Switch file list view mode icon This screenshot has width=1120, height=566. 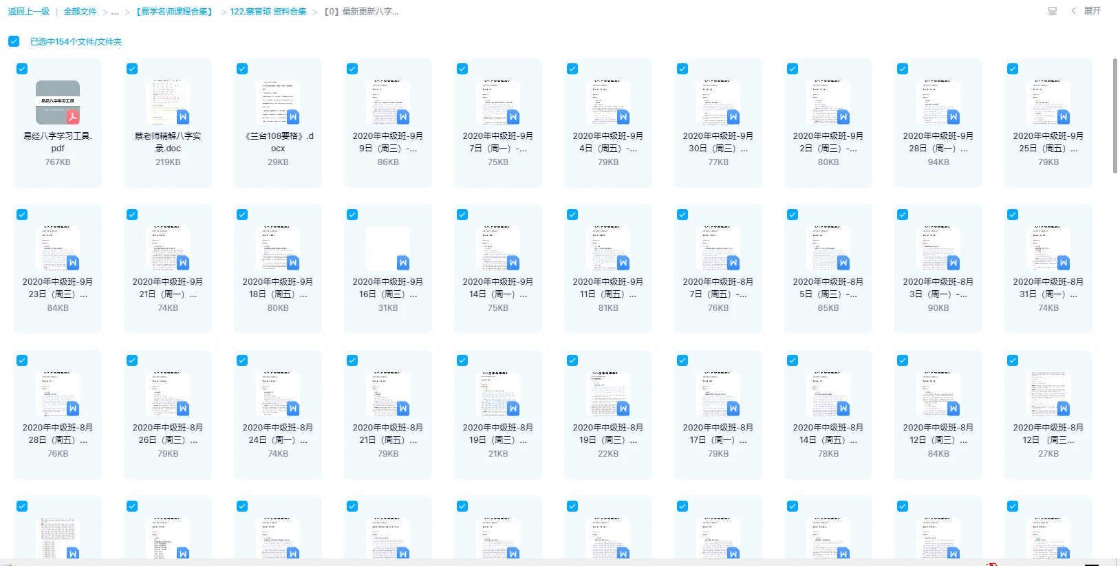(1052, 11)
